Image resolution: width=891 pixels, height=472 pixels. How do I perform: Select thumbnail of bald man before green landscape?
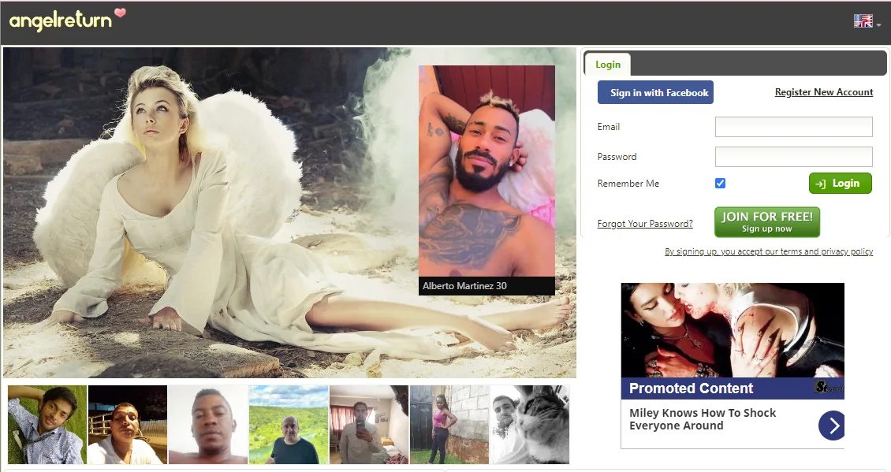click(x=289, y=425)
